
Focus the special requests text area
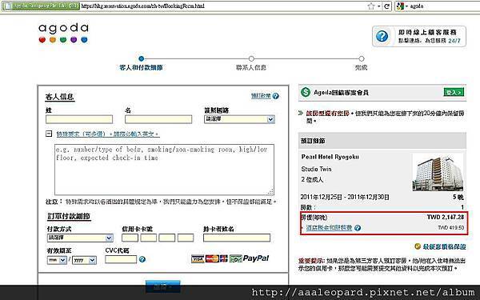coord(164,170)
